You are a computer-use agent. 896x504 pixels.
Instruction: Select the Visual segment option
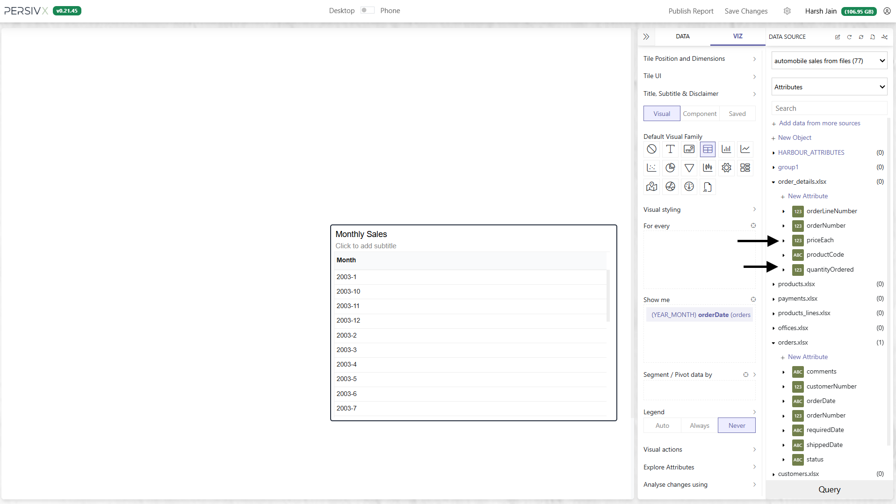click(662, 114)
